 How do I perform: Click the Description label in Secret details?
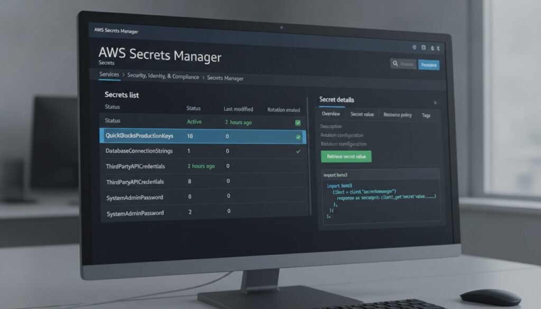click(x=331, y=126)
